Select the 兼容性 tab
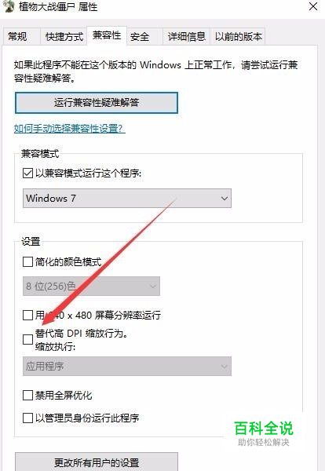The width and height of the screenshot is (325, 471). coord(107,35)
